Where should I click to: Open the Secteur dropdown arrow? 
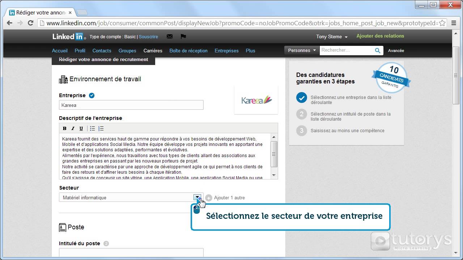point(197,197)
